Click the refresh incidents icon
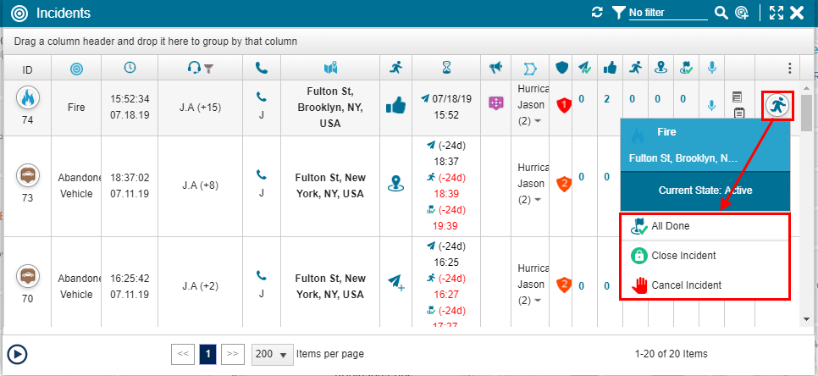 [597, 13]
